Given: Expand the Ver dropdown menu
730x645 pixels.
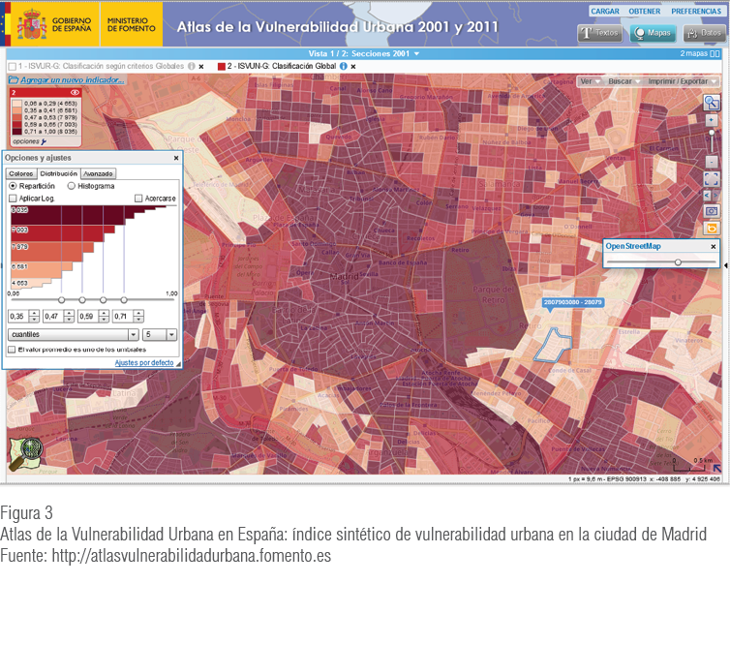Looking at the screenshot, I should pyautogui.click(x=591, y=81).
